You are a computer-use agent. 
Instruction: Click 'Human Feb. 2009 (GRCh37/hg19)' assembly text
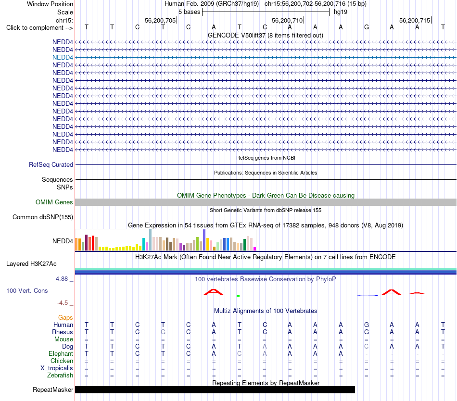tap(212, 4)
